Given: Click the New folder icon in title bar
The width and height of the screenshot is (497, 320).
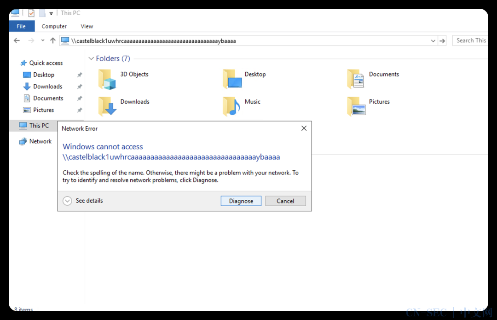Looking at the screenshot, I should (x=42, y=13).
